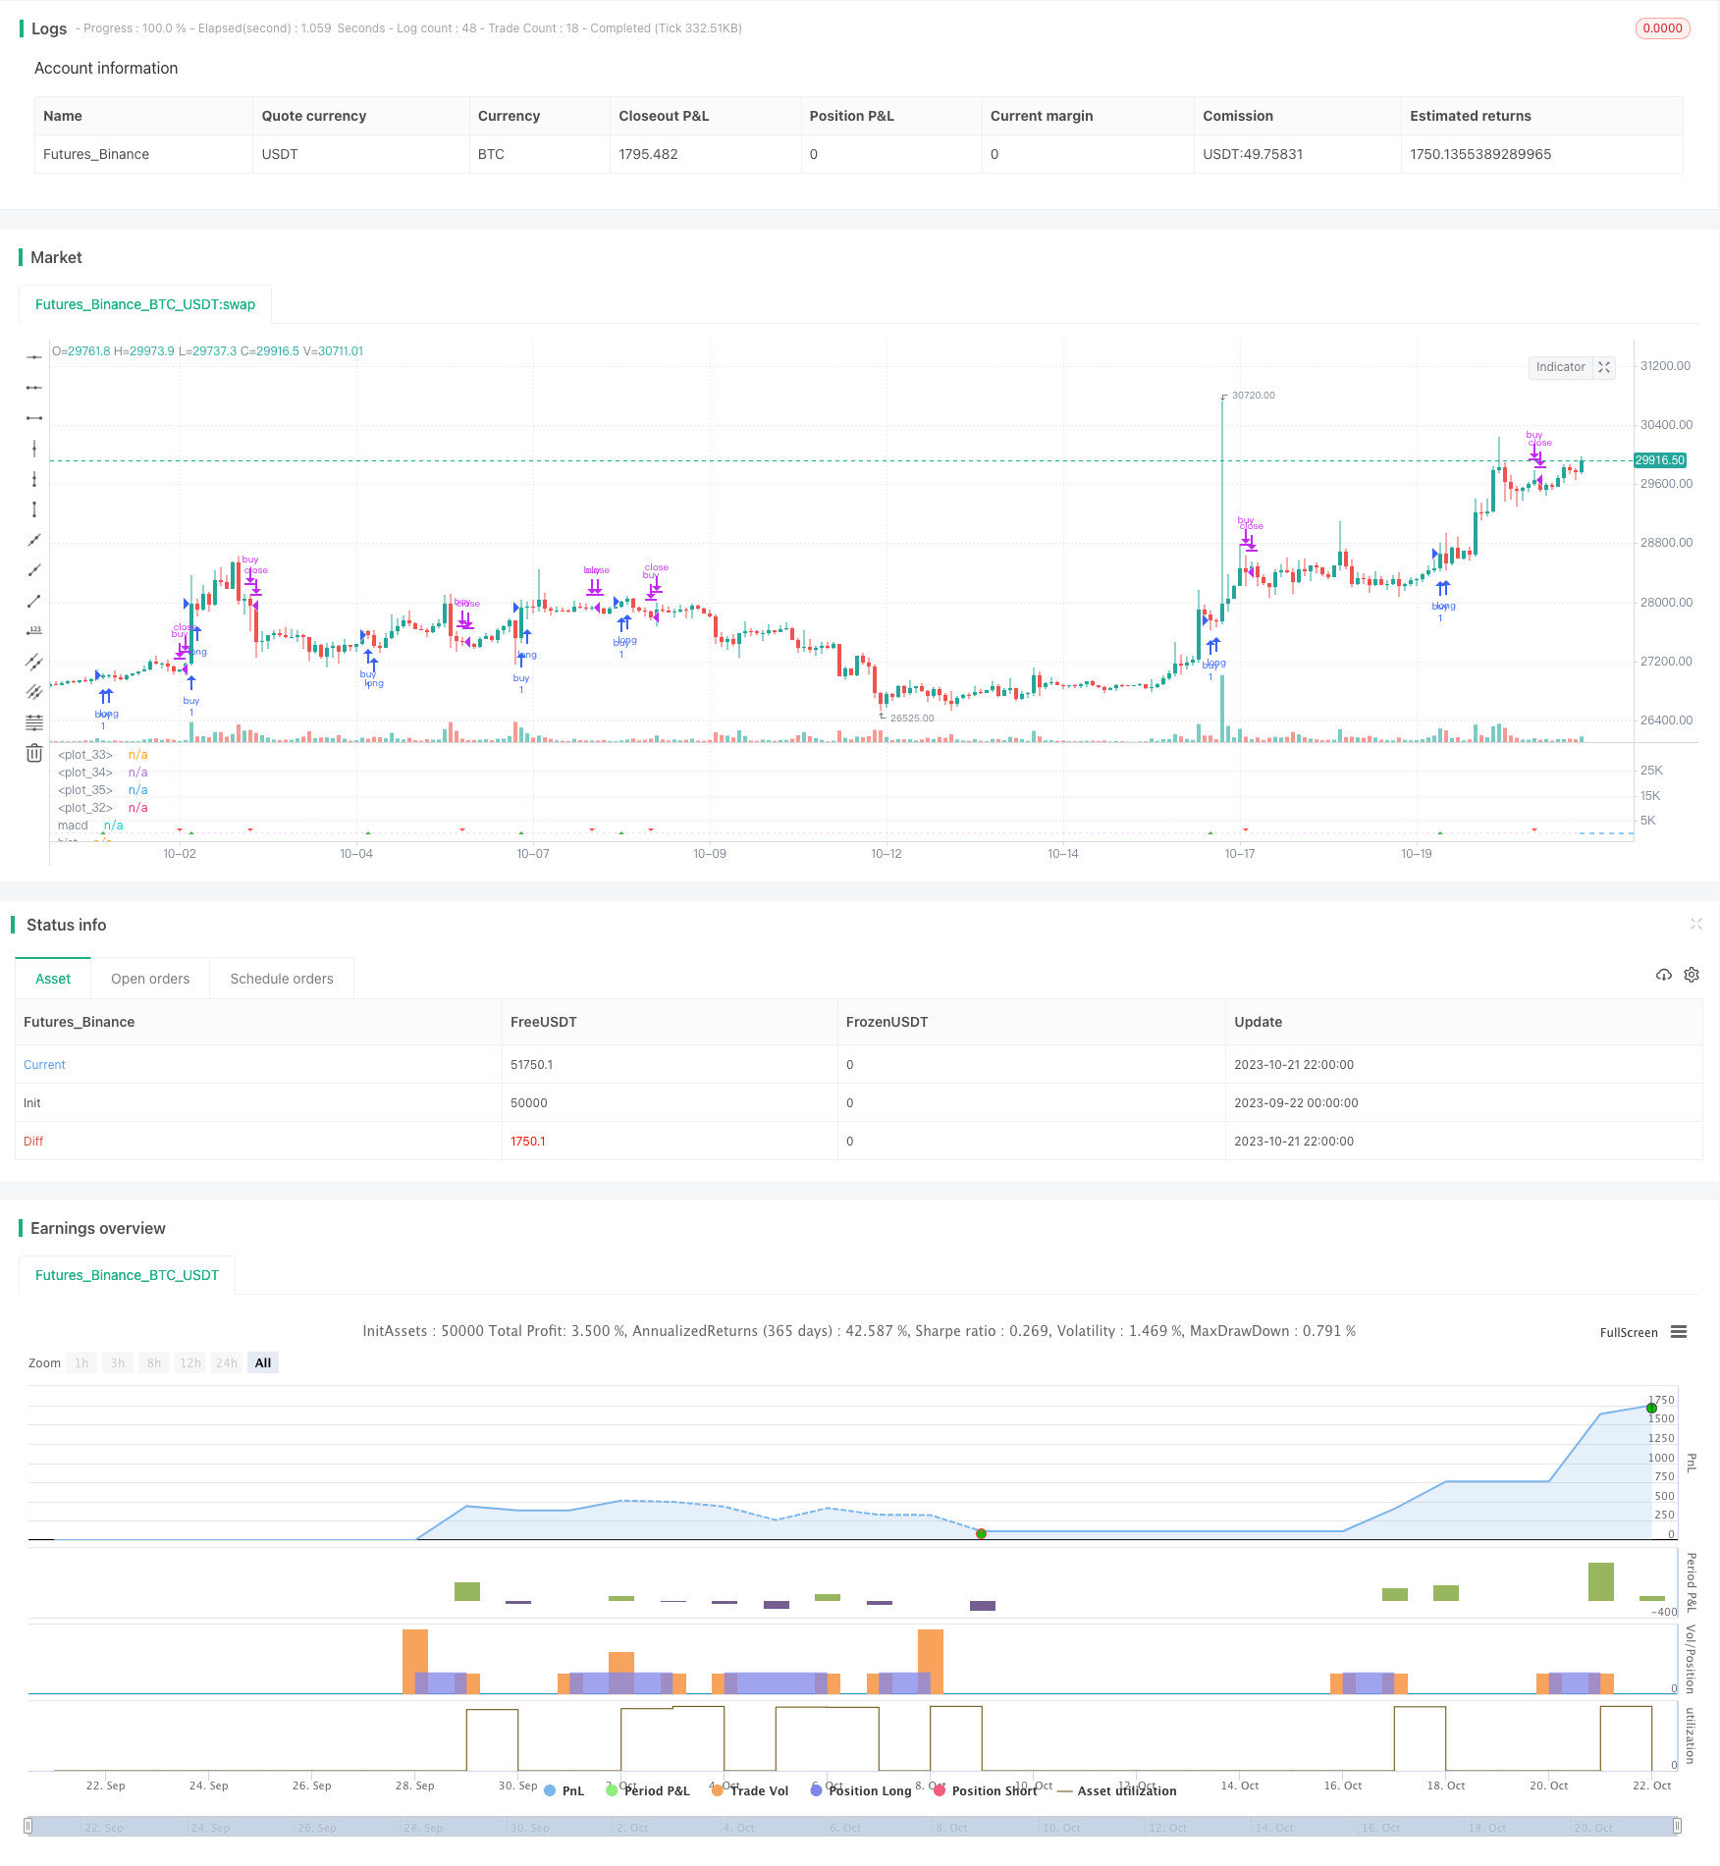The image size is (1720, 1866).
Task: Click the 30720.00 high price label
Action: click(x=1254, y=396)
